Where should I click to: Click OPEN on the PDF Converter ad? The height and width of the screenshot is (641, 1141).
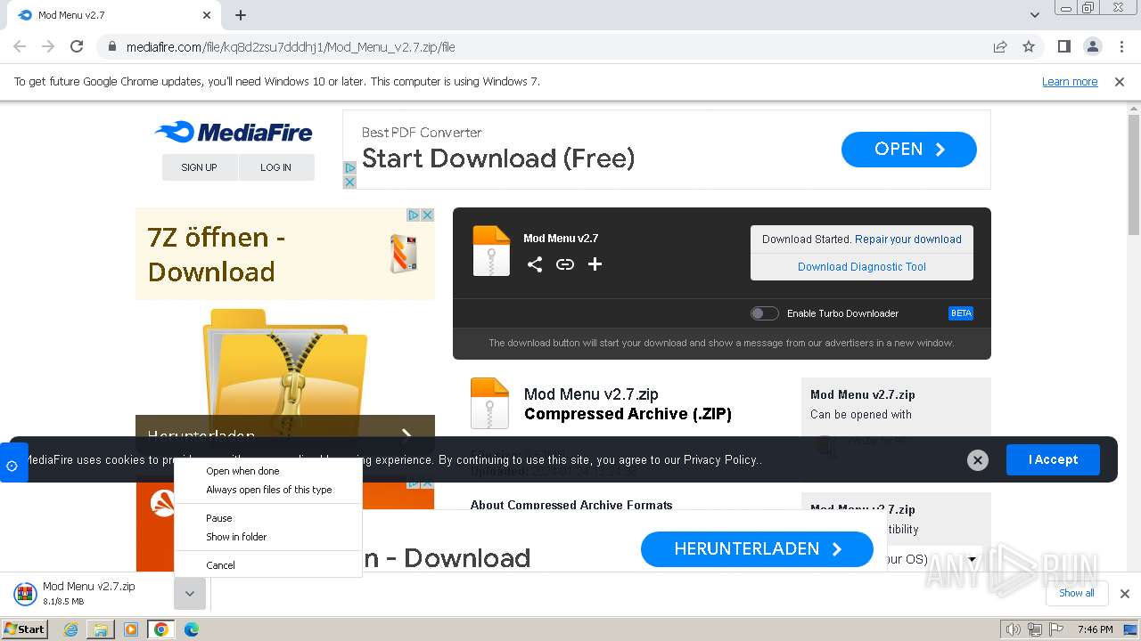coord(908,150)
